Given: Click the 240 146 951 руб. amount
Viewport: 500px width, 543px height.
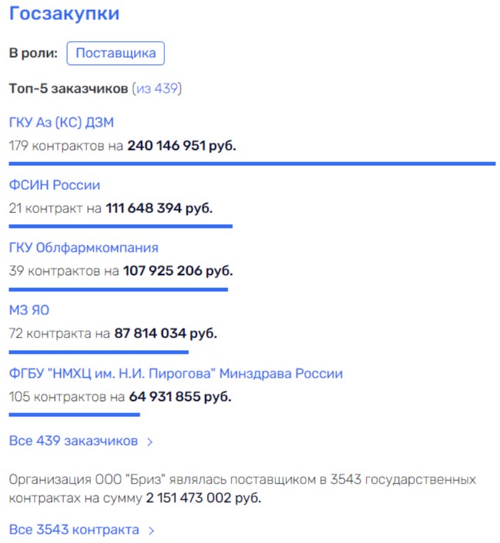Looking at the screenshot, I should [x=181, y=144].
